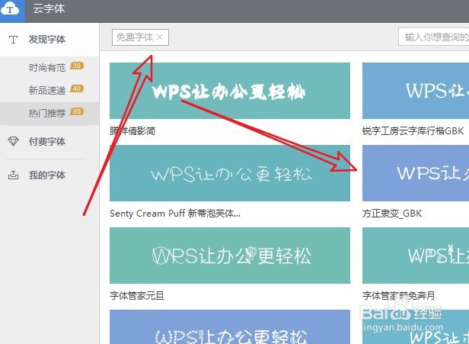Screen dimensions: 469x344
Task: Open the 方正隶变_GBK font preview
Action: 416,173
